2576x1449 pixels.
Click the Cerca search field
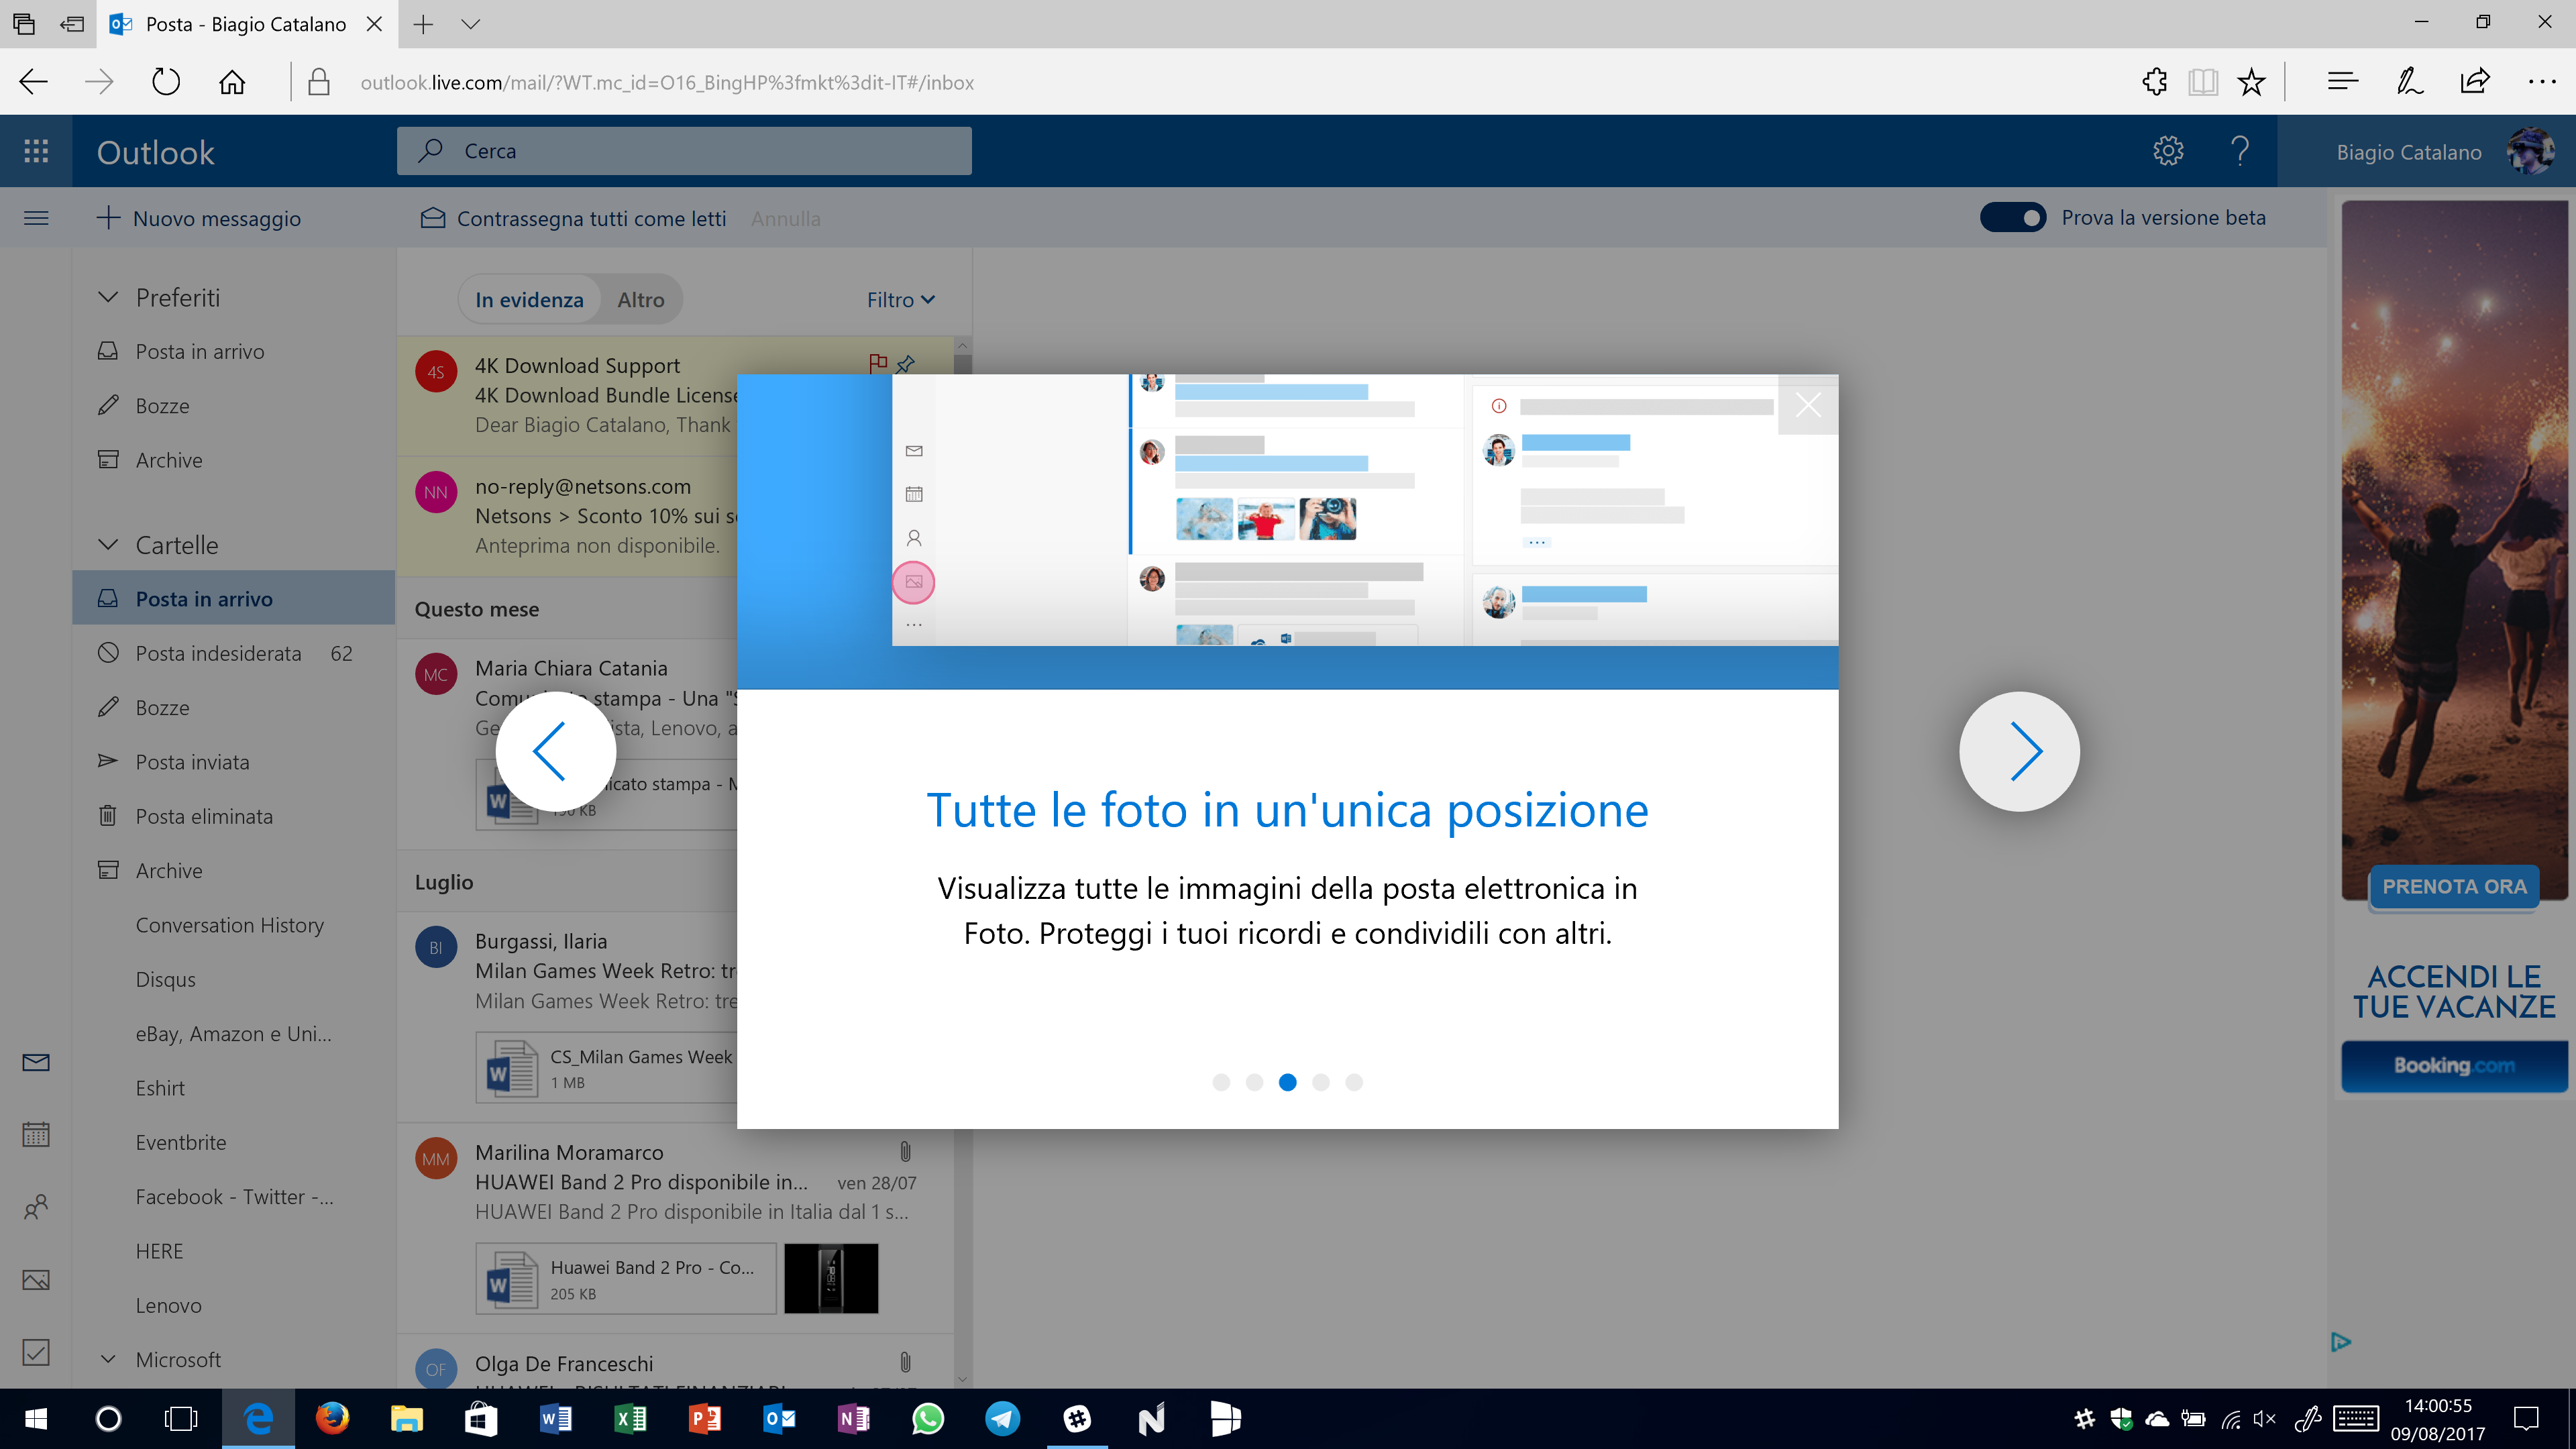[684, 151]
